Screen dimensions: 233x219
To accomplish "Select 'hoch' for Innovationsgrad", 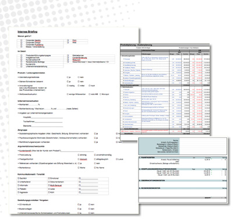I will 90,86.
